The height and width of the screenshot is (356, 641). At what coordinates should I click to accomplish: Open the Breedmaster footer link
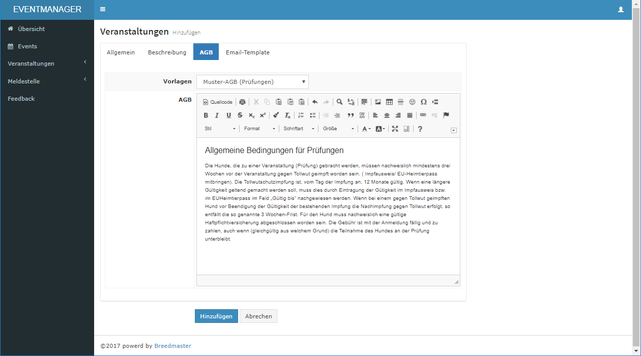(x=173, y=346)
